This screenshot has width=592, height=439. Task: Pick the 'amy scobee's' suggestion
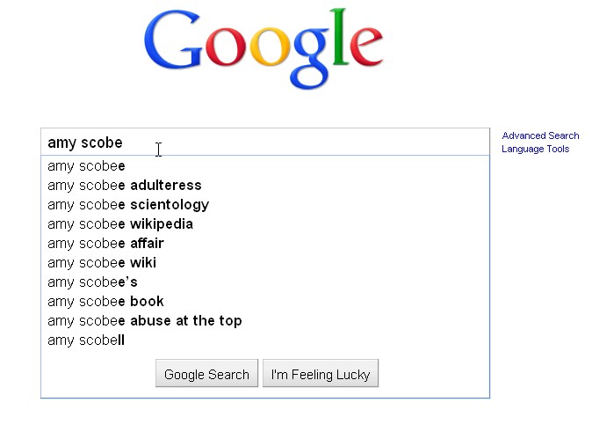(92, 282)
